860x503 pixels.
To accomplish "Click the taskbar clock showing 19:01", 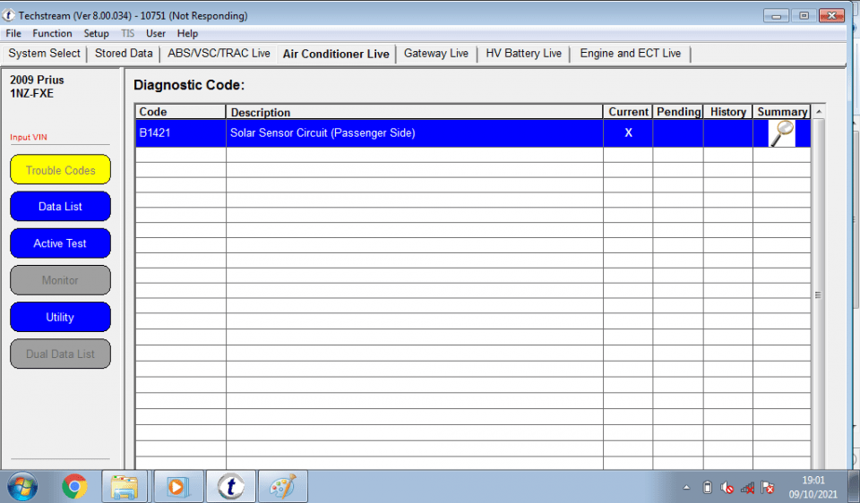I will [x=813, y=487].
